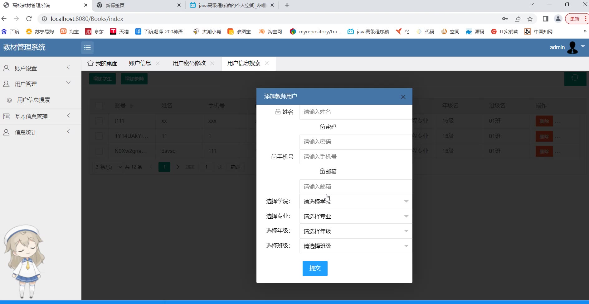Show more bookmarks overflow chevron

click(x=585, y=31)
